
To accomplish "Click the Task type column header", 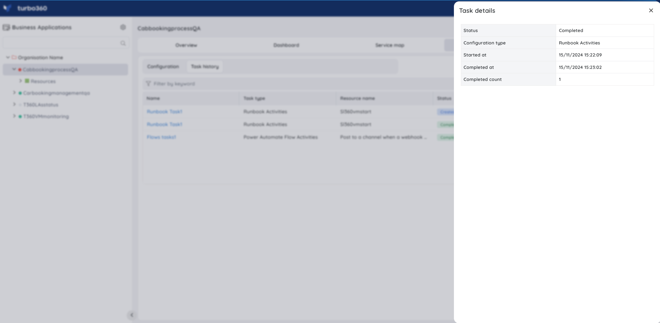I will [x=254, y=98].
